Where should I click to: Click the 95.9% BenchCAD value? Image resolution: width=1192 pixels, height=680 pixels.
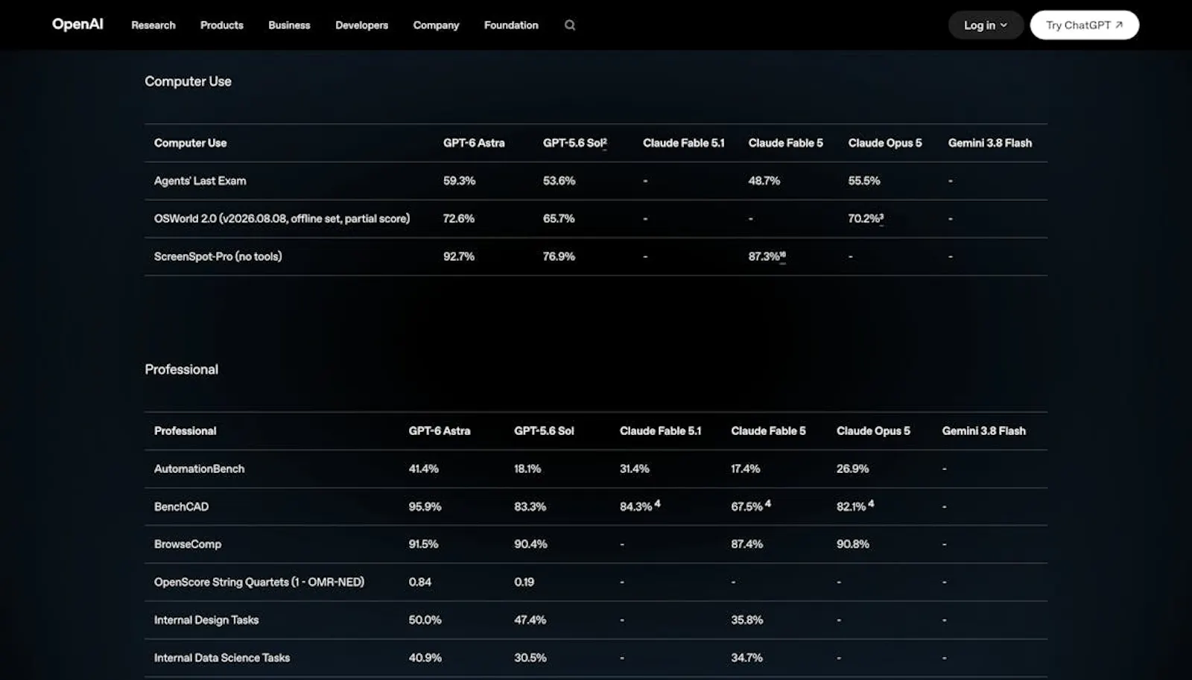tap(425, 506)
